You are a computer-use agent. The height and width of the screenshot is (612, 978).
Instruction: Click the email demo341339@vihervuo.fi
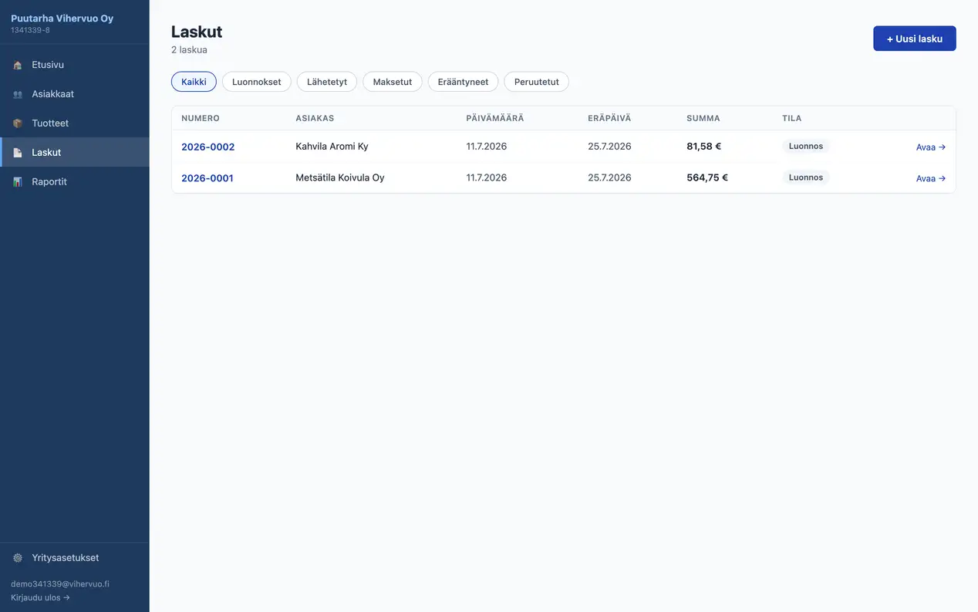point(60,584)
